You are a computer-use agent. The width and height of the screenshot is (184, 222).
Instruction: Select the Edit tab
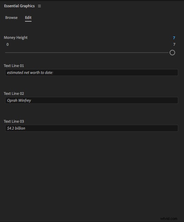(x=28, y=18)
